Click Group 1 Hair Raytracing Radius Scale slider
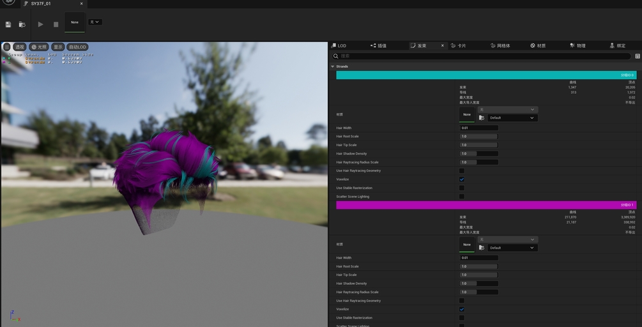The width and height of the screenshot is (642, 327). [478, 293]
